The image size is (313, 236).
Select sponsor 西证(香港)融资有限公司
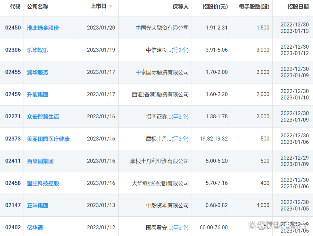pyautogui.click(x=160, y=94)
